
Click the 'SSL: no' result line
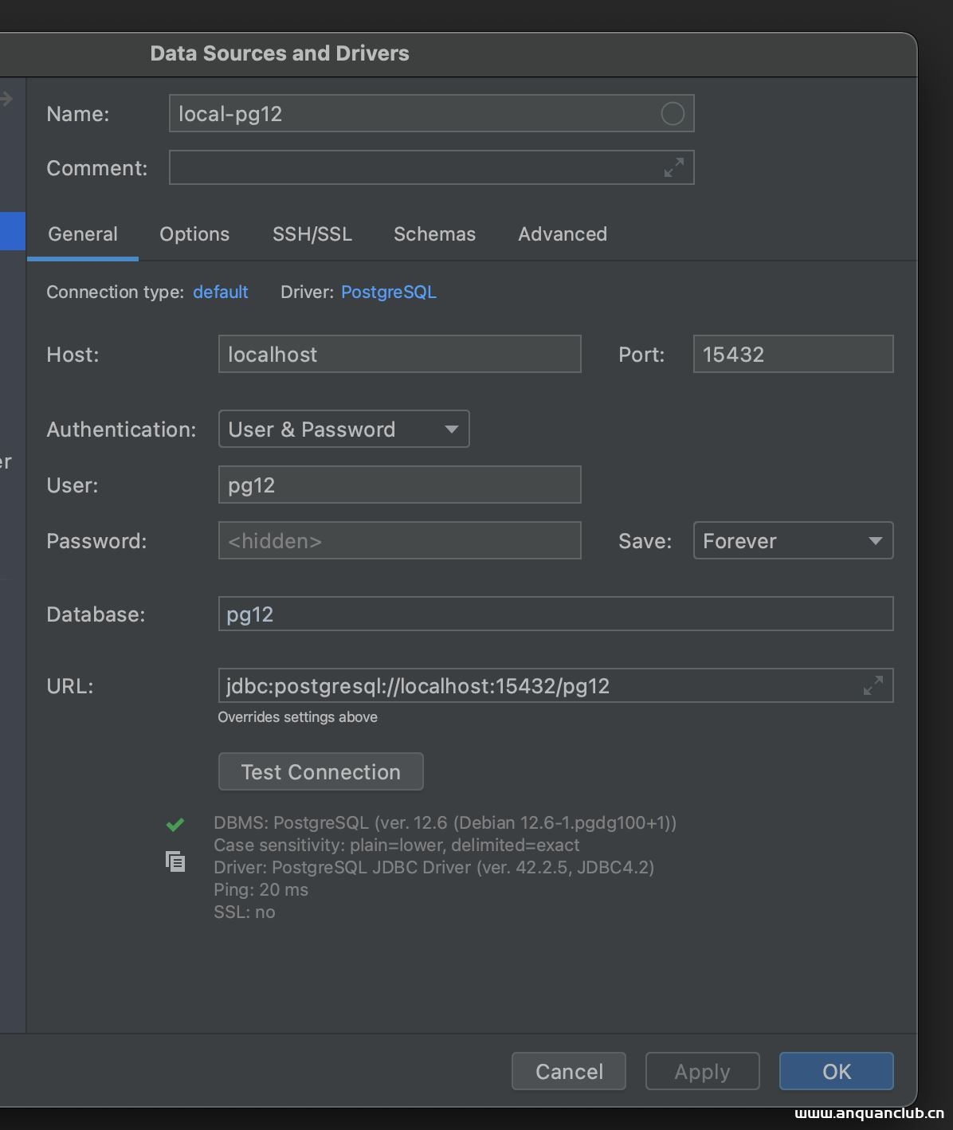tap(245, 912)
